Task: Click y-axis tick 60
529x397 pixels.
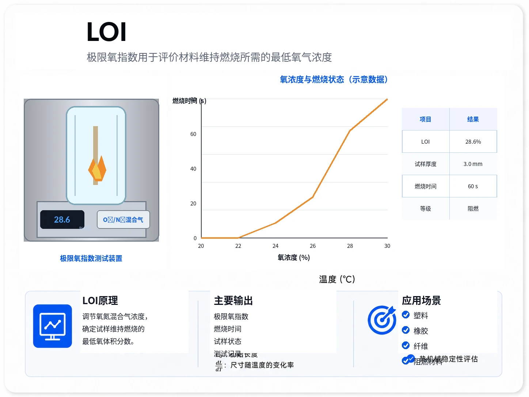Action: coord(193,134)
